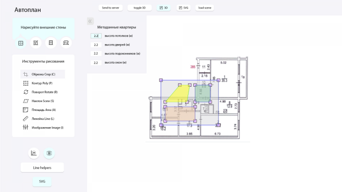The image size is (342, 192).
Task: Click the SVG button below Line helpers
Action: coord(42,181)
